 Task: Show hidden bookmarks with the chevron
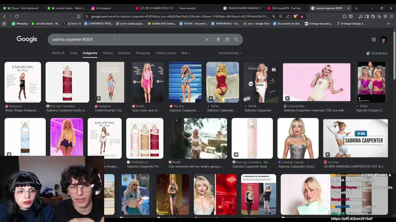(x=389, y=23)
